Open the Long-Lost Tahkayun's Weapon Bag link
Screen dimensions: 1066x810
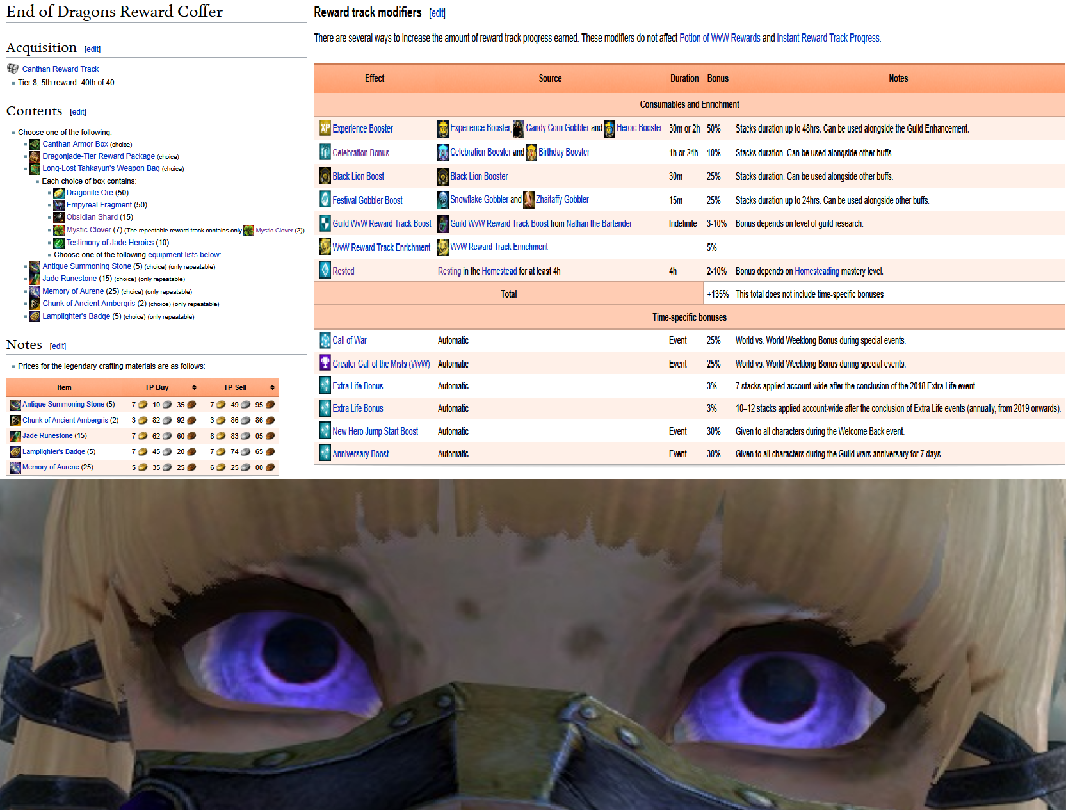click(101, 168)
